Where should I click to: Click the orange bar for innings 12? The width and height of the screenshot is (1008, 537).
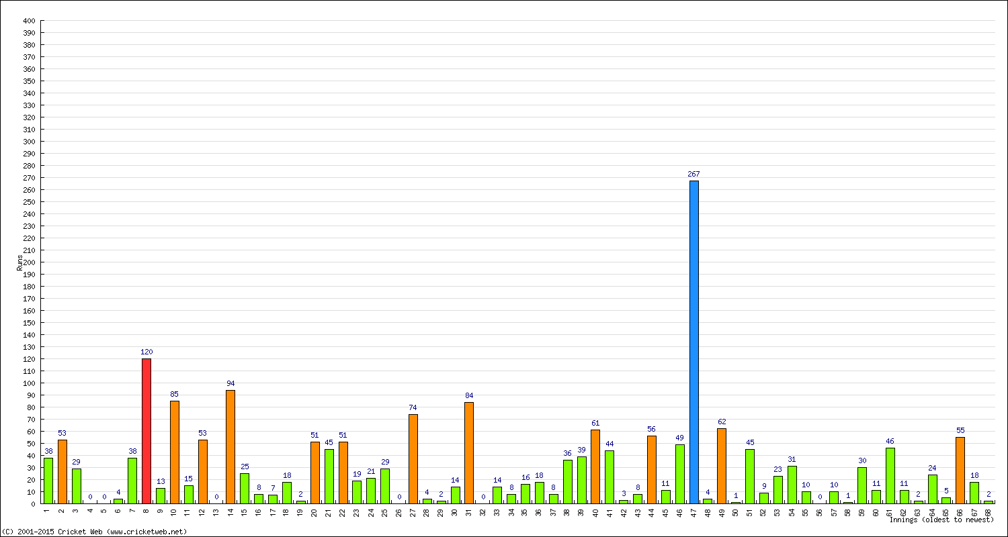click(203, 471)
